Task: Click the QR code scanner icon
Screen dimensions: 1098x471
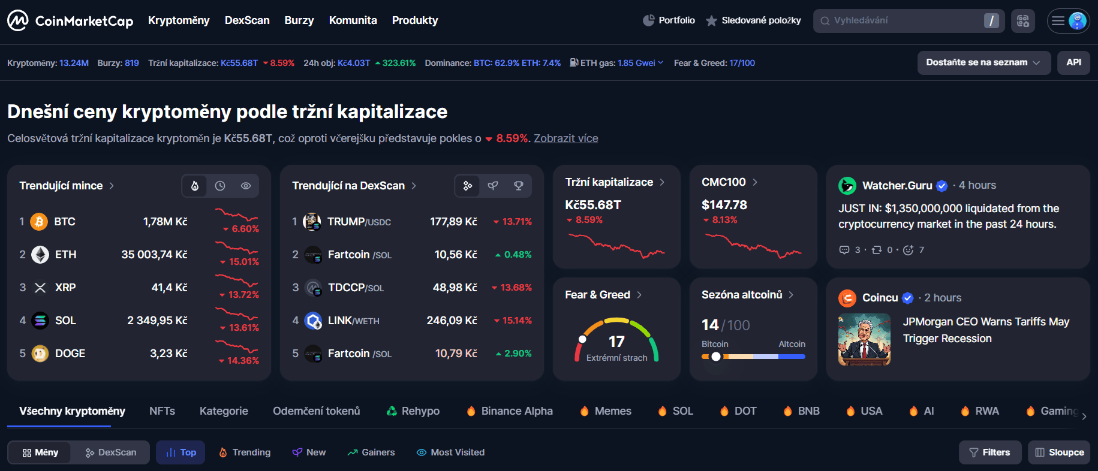Action: (x=1022, y=21)
